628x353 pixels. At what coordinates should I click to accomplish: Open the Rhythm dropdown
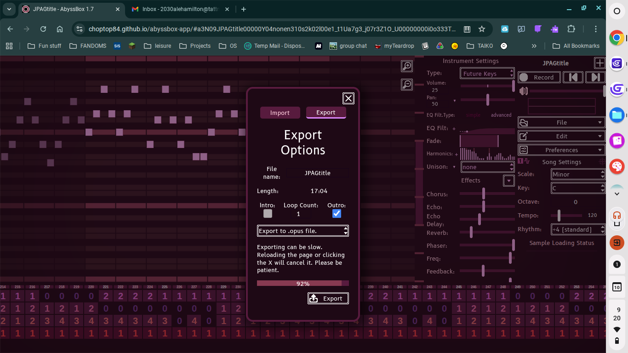(x=578, y=229)
